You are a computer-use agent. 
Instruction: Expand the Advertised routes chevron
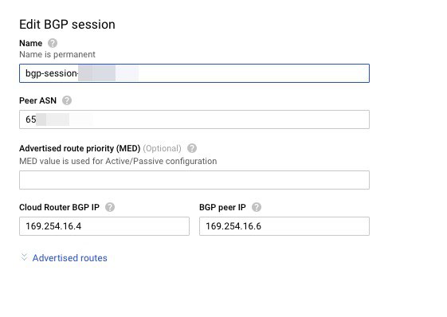24,257
